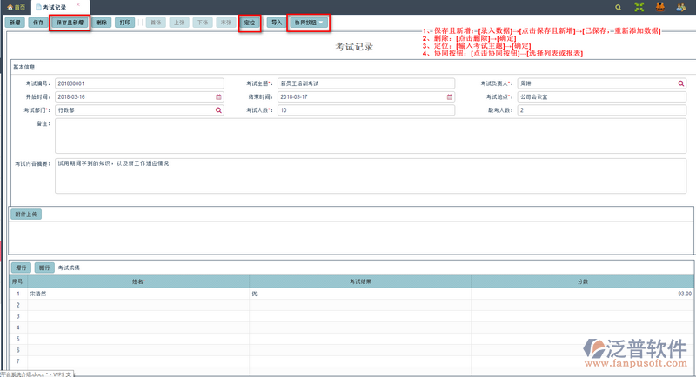696x377 pixels.
Task: Click the 保存且新增 button
Action: coord(70,22)
